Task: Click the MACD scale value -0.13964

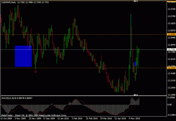Action: pyautogui.click(x=171, y=115)
